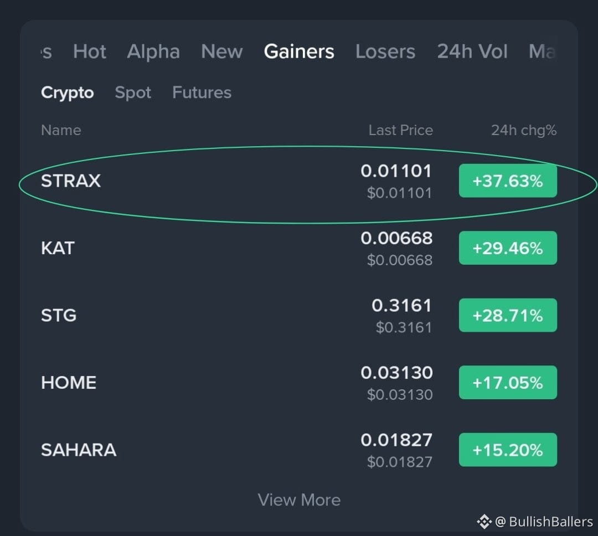The image size is (598, 536).
Task: Open the Alpha tab
Action: click(x=153, y=51)
